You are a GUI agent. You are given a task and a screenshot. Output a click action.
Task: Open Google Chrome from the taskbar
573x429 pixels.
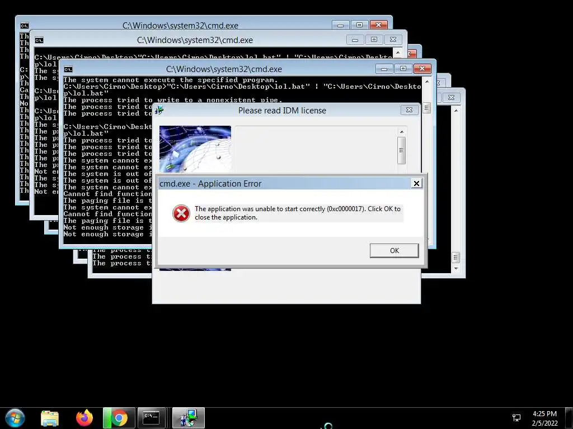119,418
